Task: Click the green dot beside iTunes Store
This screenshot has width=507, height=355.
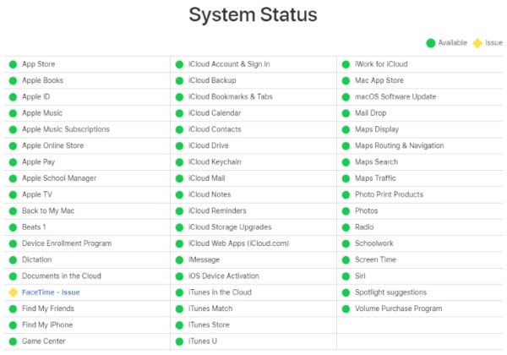Action: click(x=179, y=325)
